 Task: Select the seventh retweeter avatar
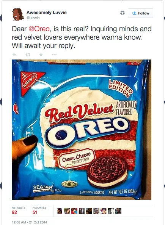104,211
